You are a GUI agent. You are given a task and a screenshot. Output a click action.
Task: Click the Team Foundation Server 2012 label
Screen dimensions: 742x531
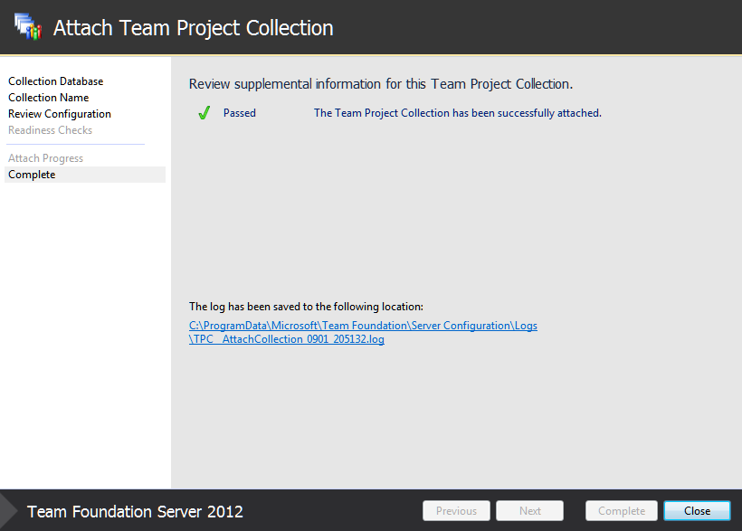[x=135, y=512]
